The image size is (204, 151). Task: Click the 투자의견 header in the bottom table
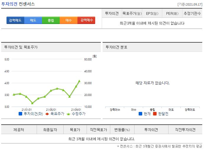[151, 130]
